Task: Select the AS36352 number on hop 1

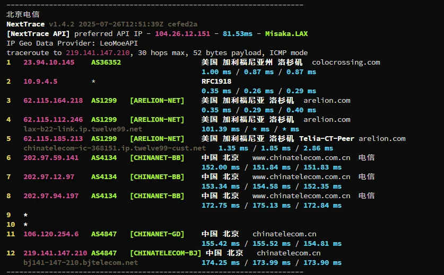Action: (106, 63)
